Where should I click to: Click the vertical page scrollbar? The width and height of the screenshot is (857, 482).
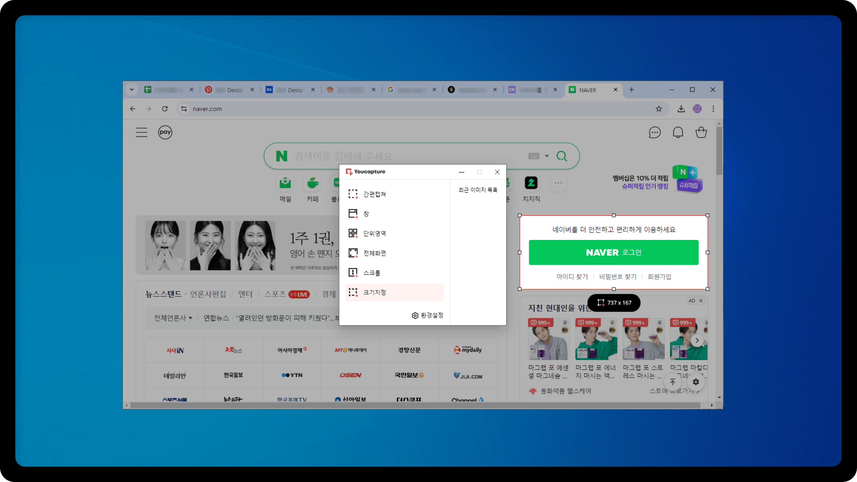[719, 151]
